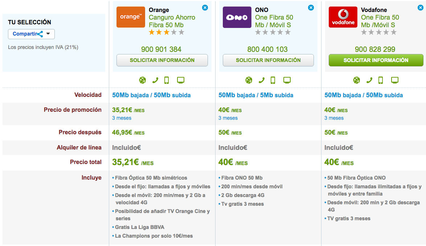Click the internet globe icon under Orange

pos(142,80)
